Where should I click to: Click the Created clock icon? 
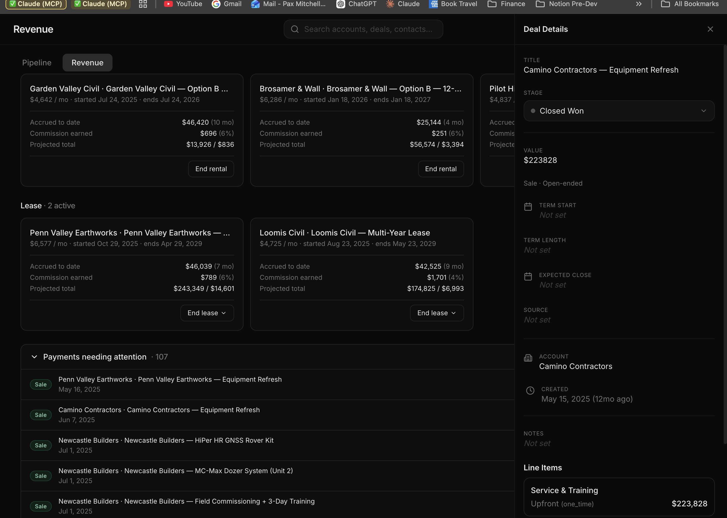[530, 390]
